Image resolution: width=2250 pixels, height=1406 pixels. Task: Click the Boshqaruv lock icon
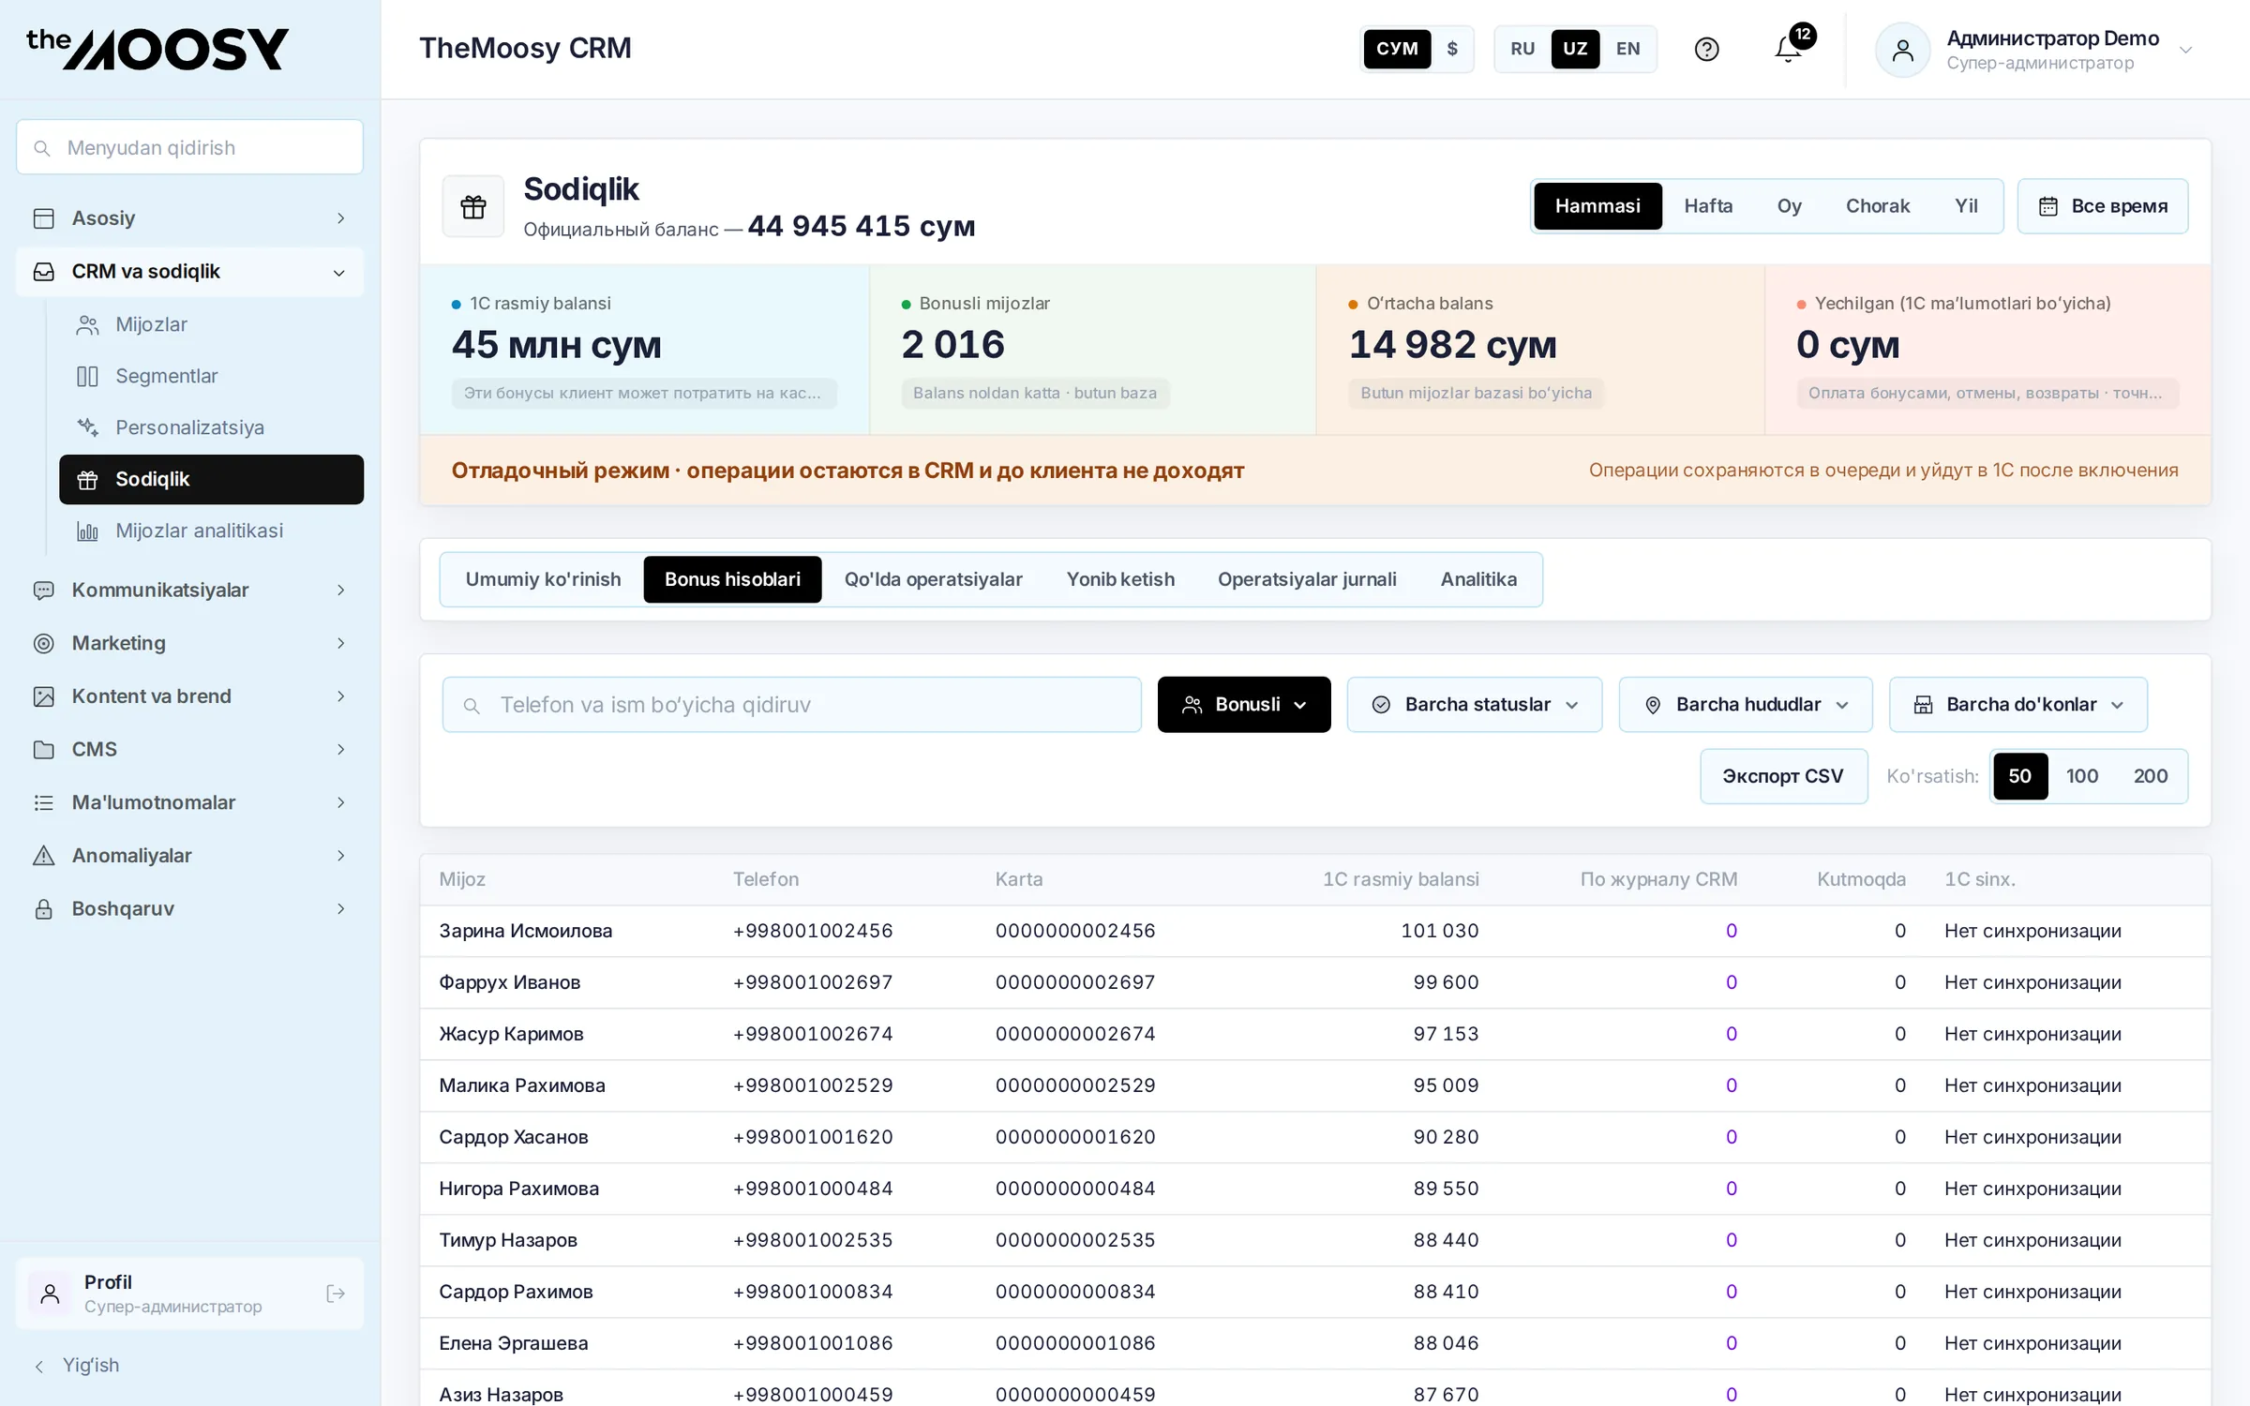coord(43,909)
